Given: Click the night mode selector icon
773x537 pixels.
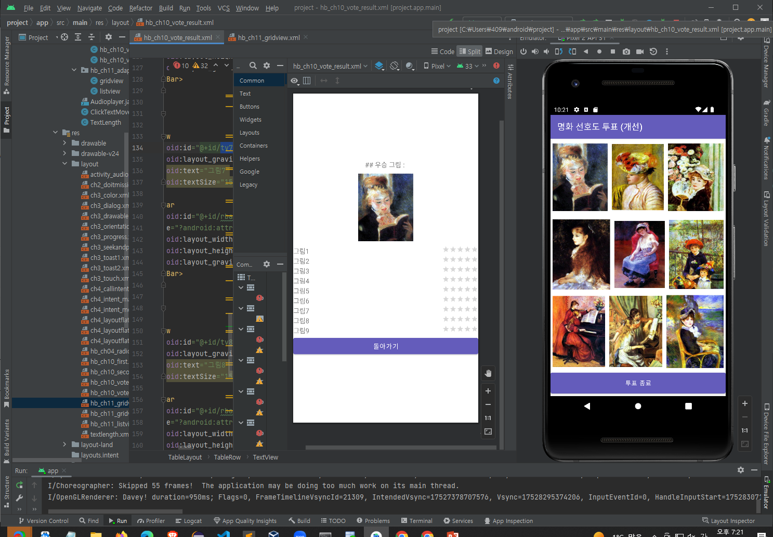Looking at the screenshot, I should coord(410,66).
